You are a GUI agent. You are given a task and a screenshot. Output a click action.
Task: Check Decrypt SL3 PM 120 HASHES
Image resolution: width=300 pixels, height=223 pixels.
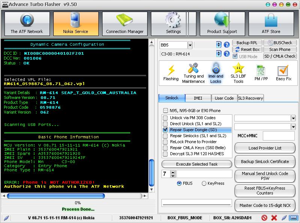point(165,154)
